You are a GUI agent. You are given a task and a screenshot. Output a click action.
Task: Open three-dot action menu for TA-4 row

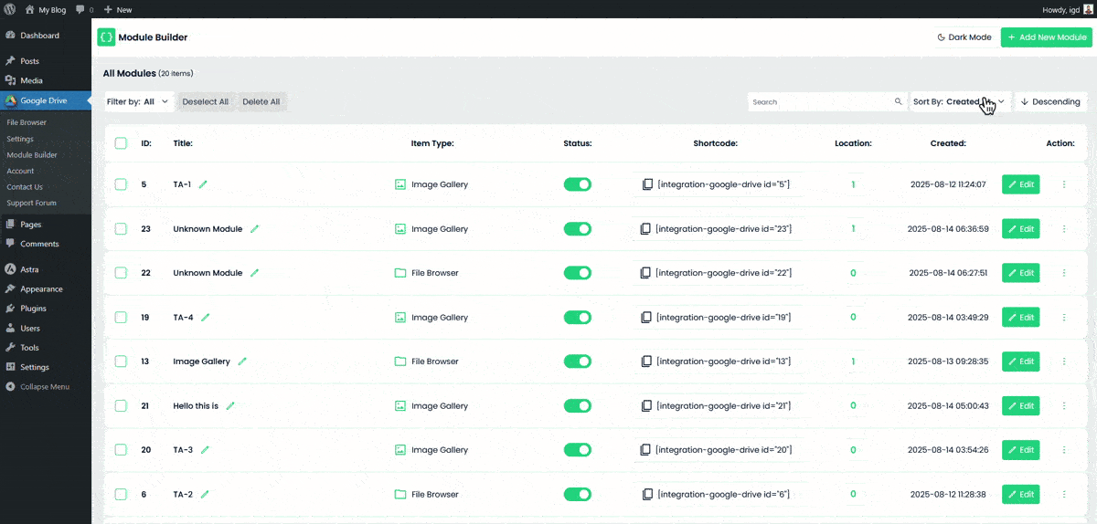1064,318
